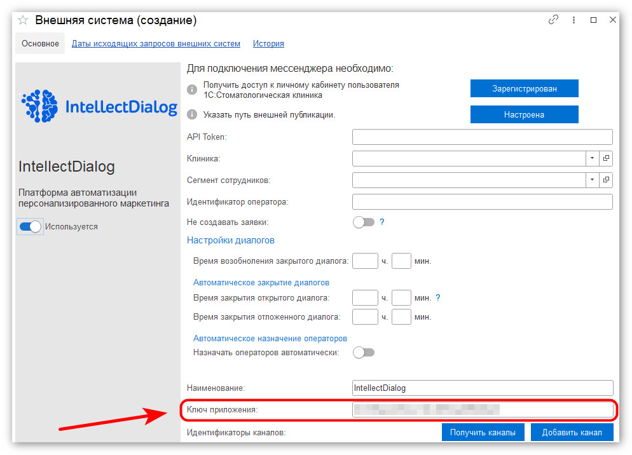Focus the Идентификатор оператора field
This screenshot has width=632, height=455.
[x=483, y=201]
